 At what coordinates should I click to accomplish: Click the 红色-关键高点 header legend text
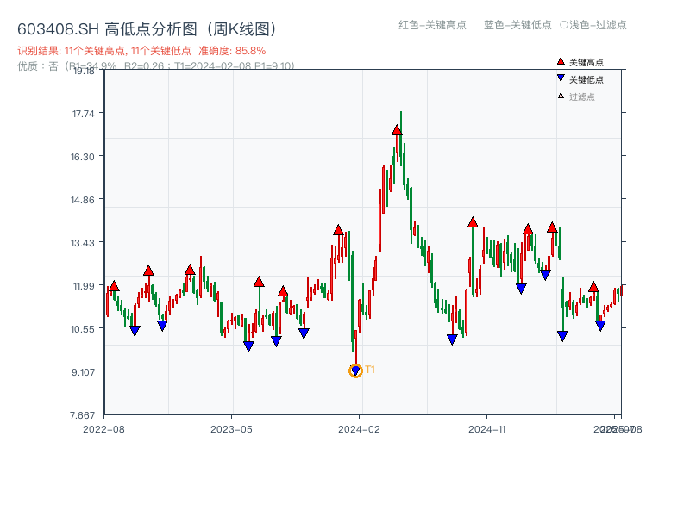tap(433, 25)
